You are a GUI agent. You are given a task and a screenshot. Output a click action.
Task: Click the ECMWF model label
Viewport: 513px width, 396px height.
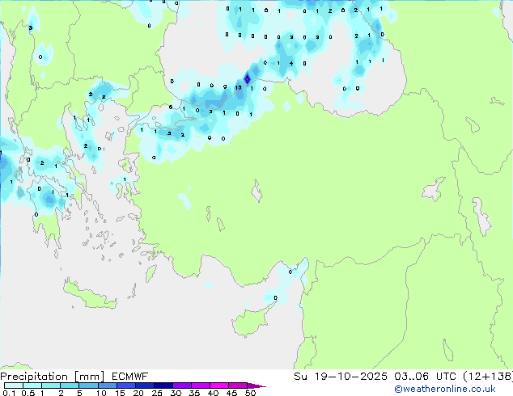point(130,377)
